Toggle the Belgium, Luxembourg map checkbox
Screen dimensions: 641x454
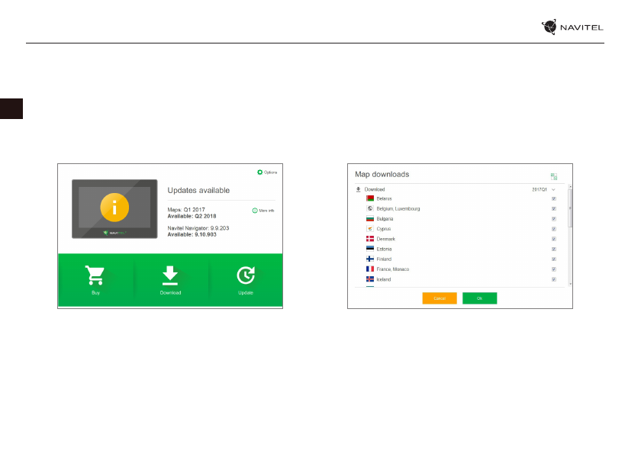[x=554, y=209]
